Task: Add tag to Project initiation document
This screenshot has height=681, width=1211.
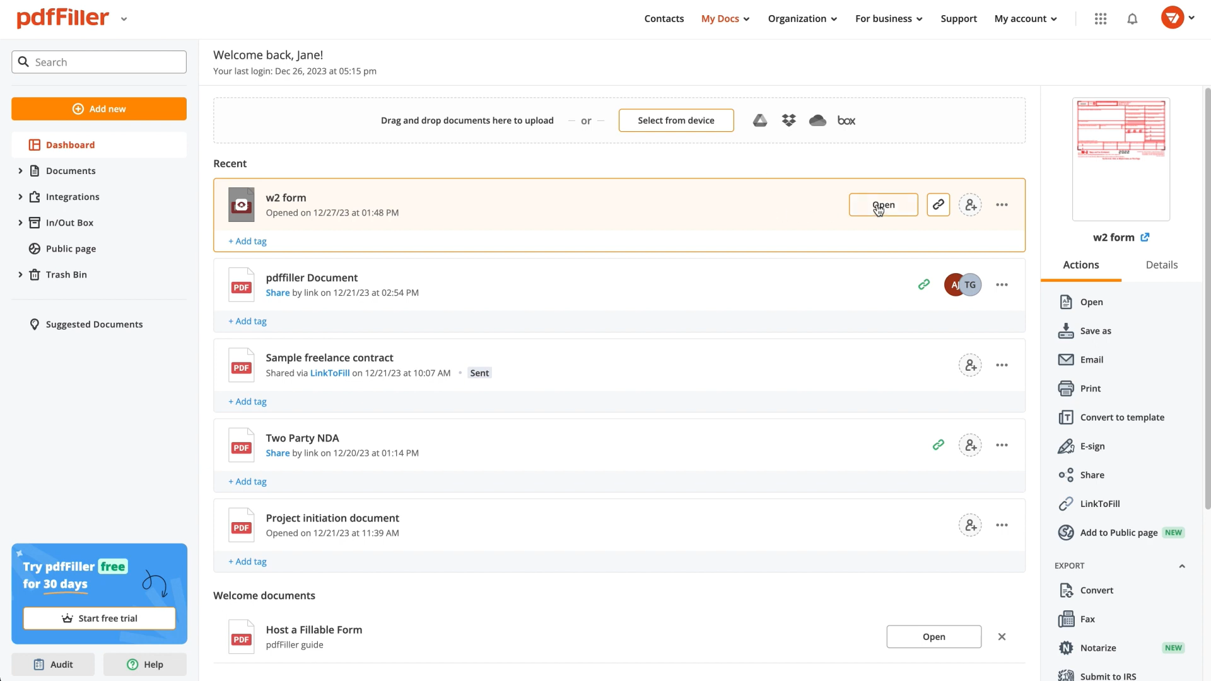Action: pos(247,562)
